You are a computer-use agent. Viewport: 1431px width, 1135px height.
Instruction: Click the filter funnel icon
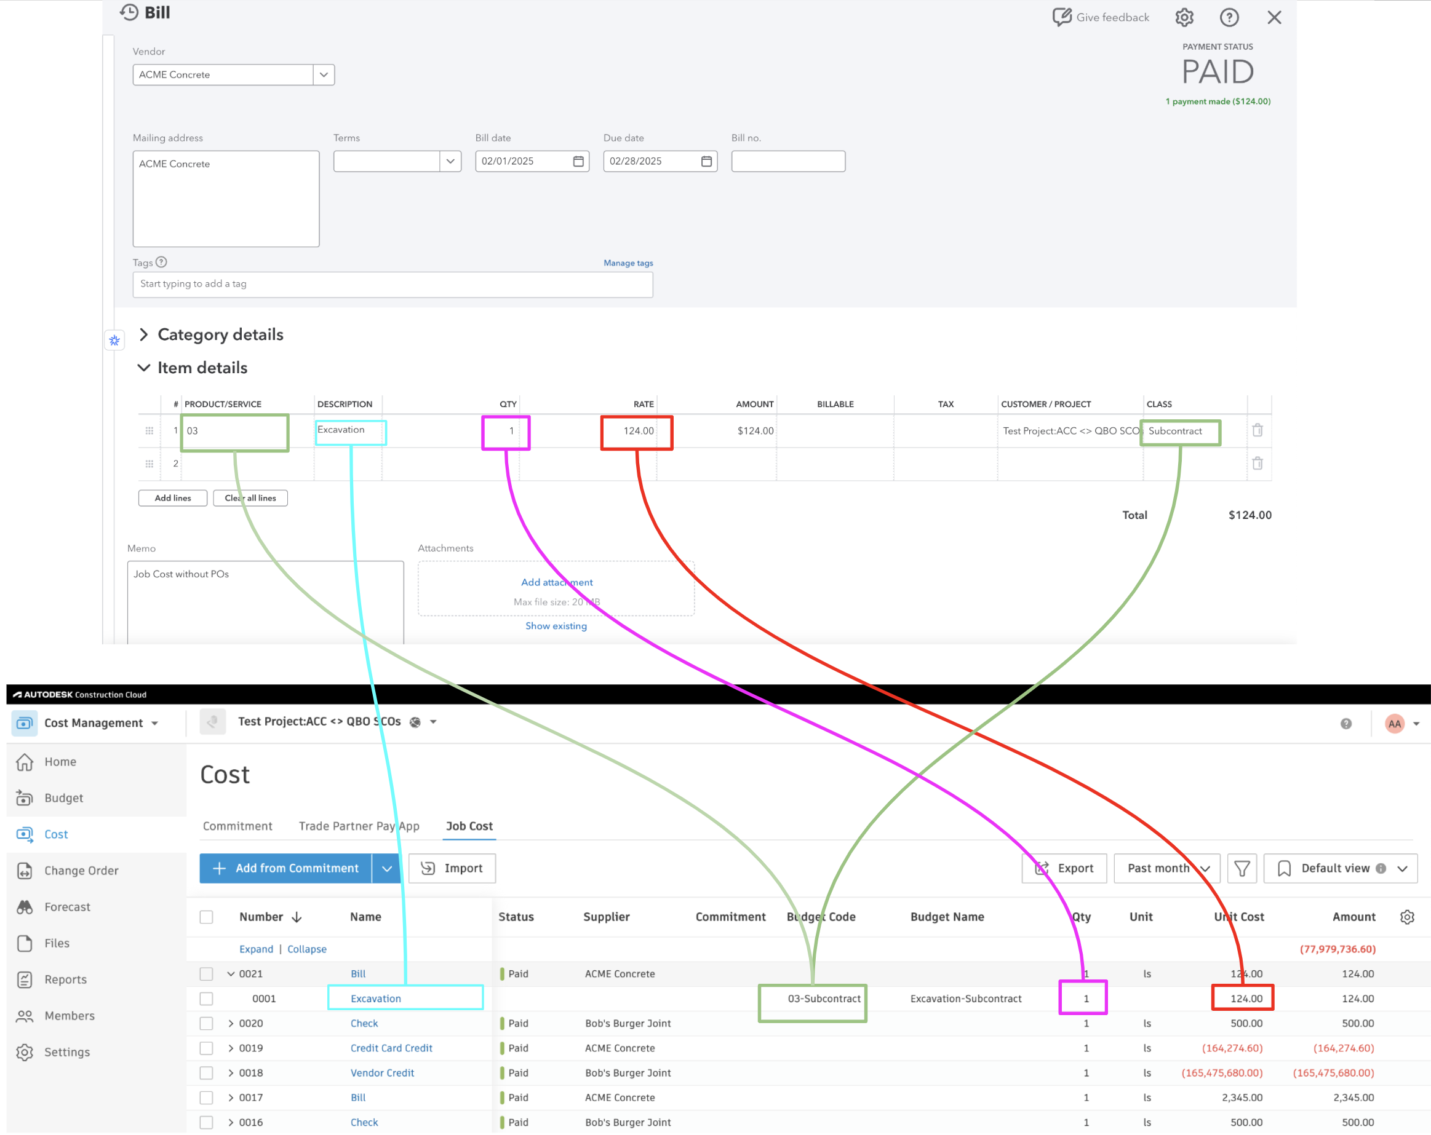tap(1241, 868)
